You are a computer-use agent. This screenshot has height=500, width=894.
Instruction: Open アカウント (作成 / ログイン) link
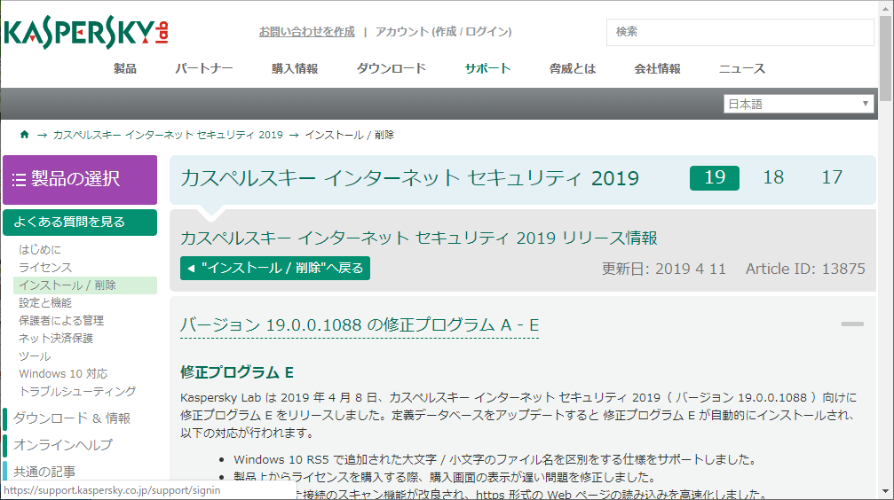pyautogui.click(x=444, y=32)
